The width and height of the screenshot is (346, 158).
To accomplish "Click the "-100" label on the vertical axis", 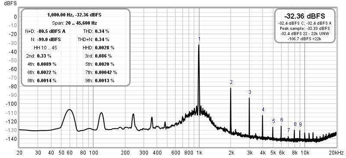I will pyautogui.click(x=12, y=104).
